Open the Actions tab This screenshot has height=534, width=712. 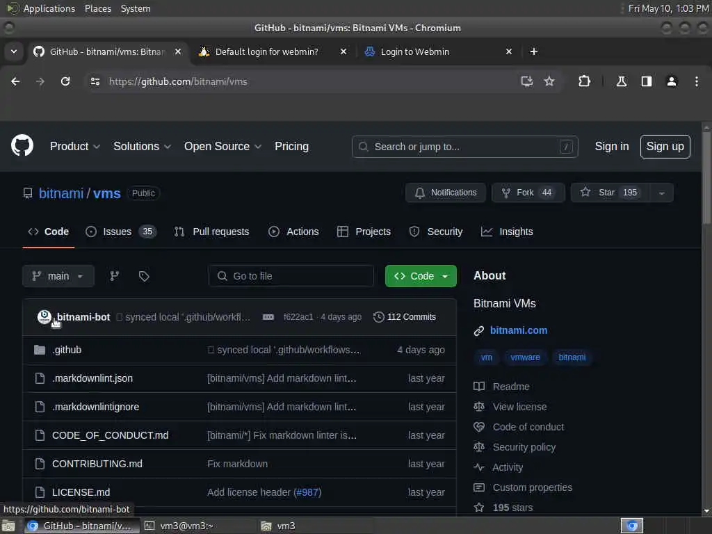coord(294,232)
